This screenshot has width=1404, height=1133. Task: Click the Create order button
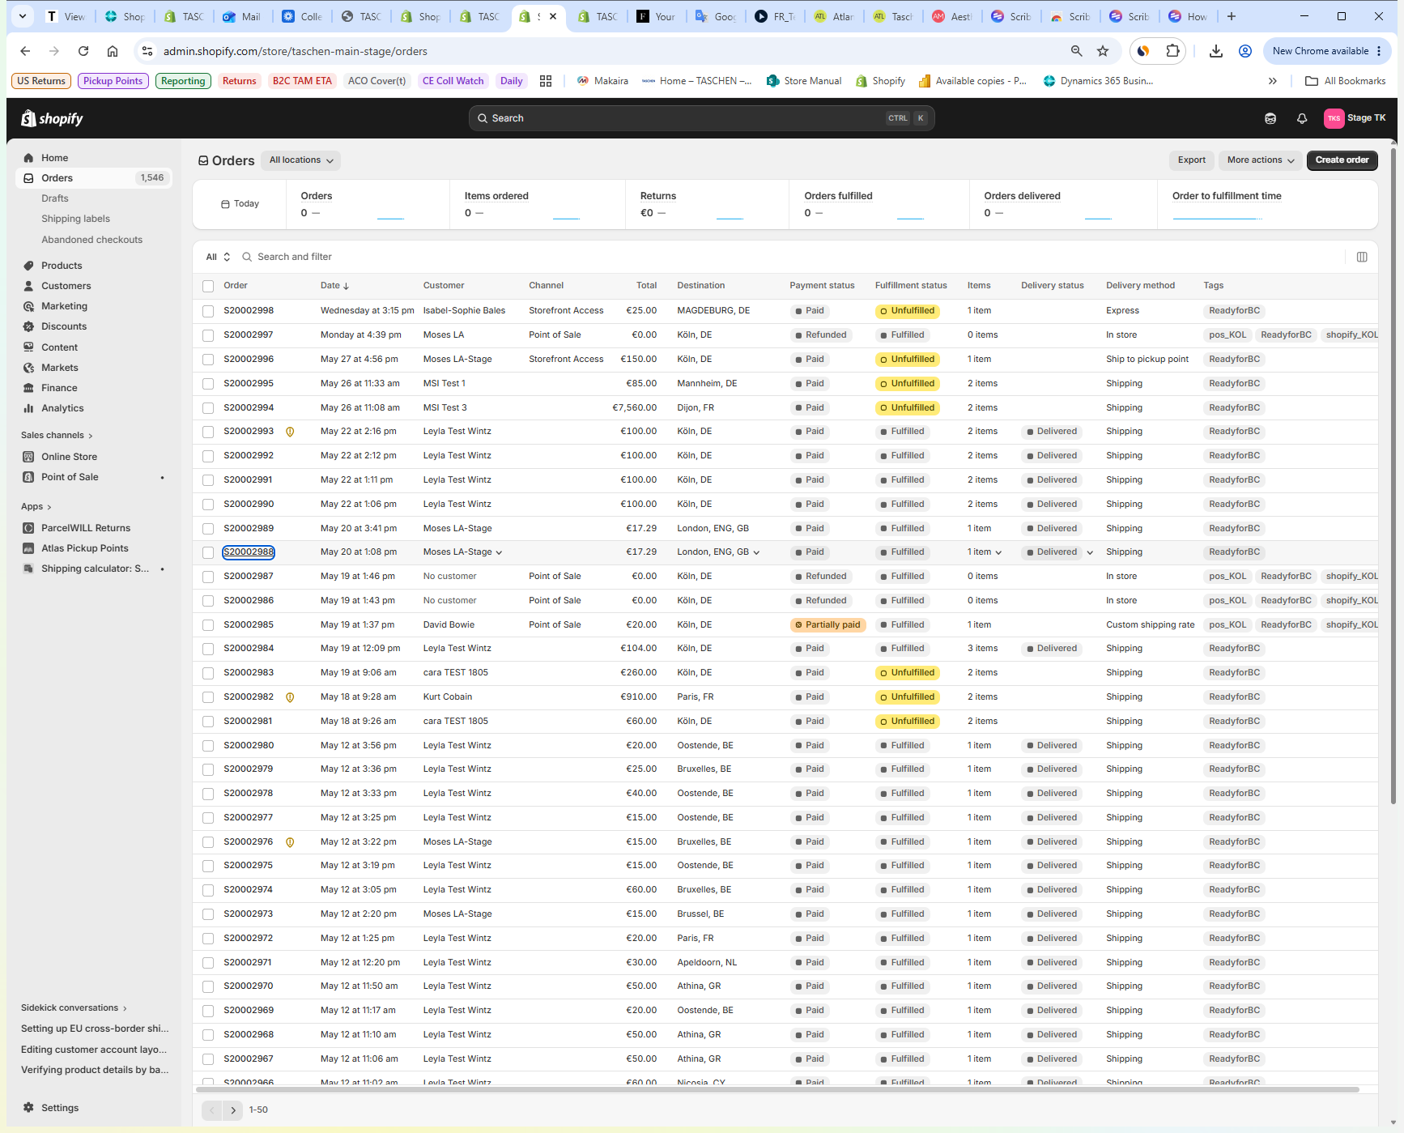[1342, 160]
